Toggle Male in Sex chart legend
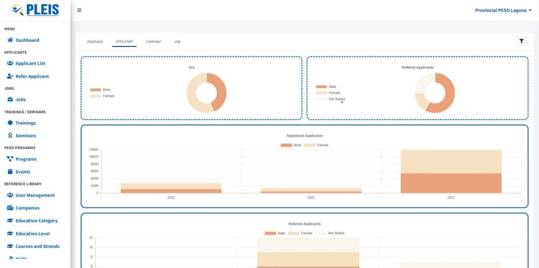The image size is (539, 268). click(101, 90)
